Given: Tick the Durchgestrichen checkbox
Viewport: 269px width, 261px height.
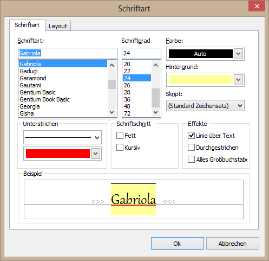Looking at the screenshot, I should pyautogui.click(x=191, y=148).
